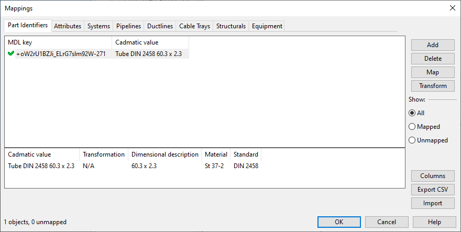Switch to the Ductlines tab

point(160,26)
